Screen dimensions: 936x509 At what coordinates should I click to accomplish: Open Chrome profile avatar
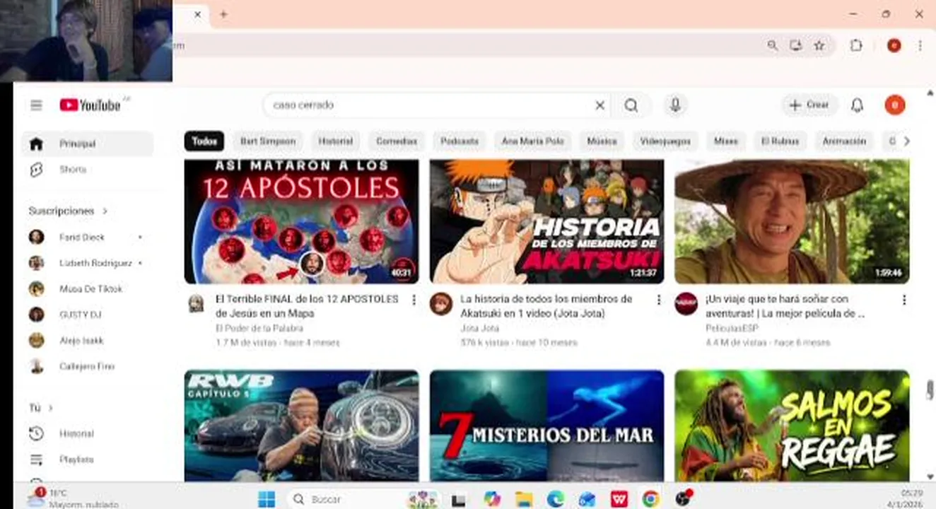click(x=894, y=45)
